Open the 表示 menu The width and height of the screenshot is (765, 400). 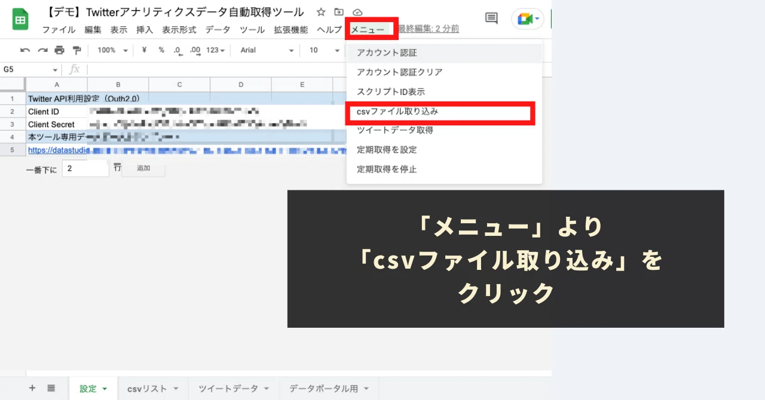click(x=118, y=29)
